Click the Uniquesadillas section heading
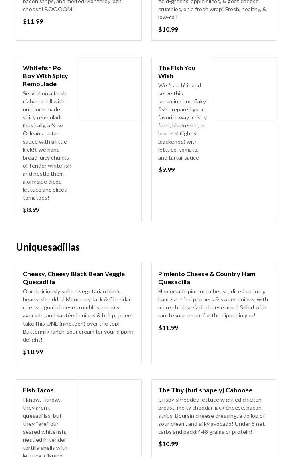 [x=48, y=247]
